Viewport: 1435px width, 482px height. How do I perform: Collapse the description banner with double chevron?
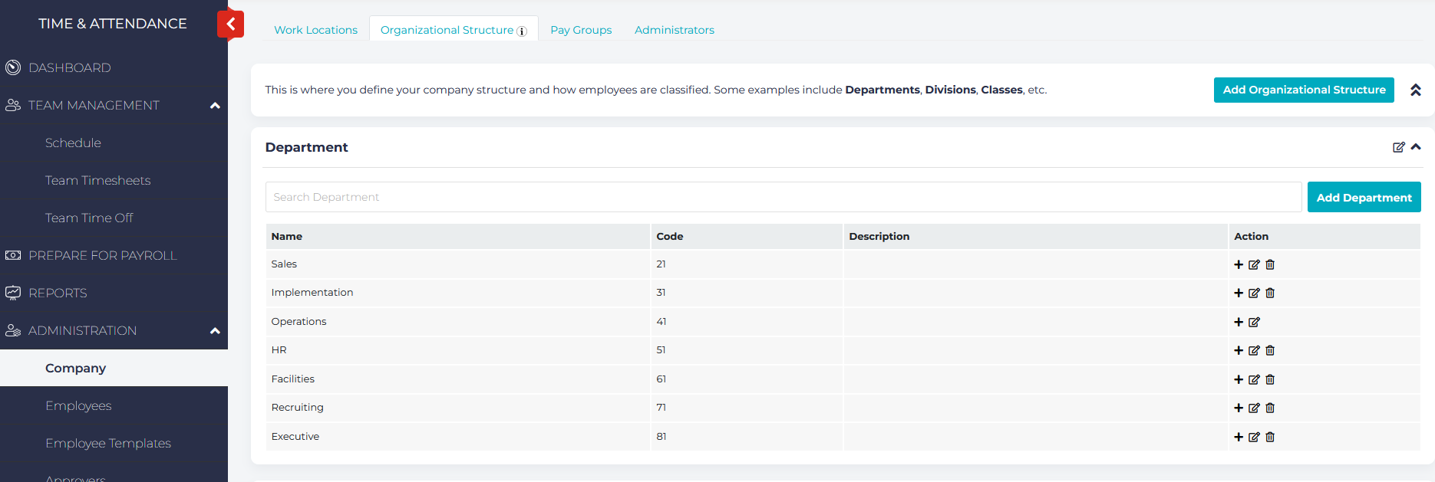[x=1416, y=90]
